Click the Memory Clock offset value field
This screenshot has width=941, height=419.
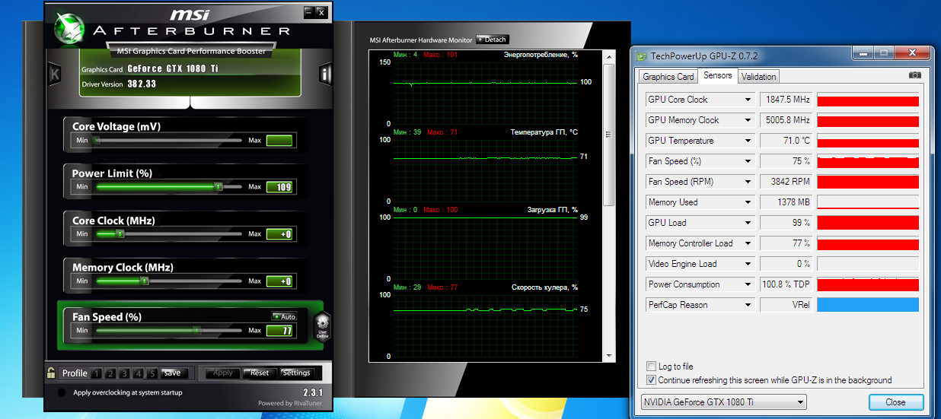click(x=279, y=281)
